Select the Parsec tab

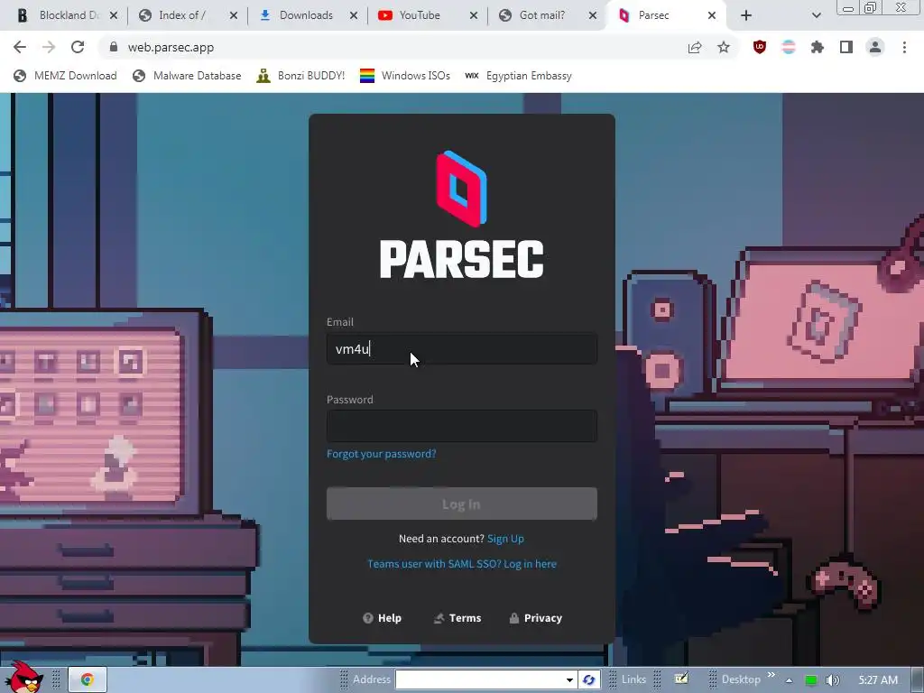653,15
